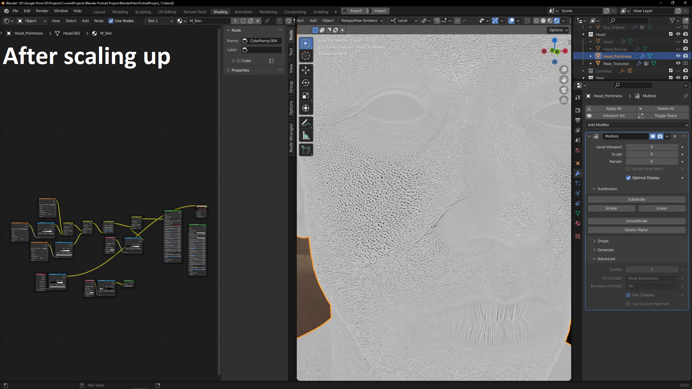Toggle camera view icon in viewport
The width and height of the screenshot is (692, 389).
pyautogui.click(x=564, y=90)
